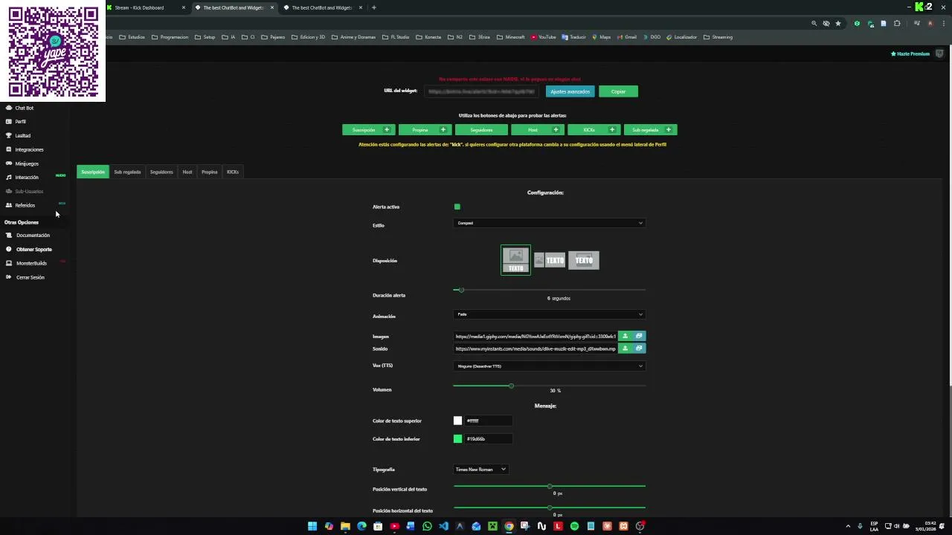This screenshot has height=535, width=952.
Task: Open the Minecraft bookmarks folder
Action: [x=511, y=37]
